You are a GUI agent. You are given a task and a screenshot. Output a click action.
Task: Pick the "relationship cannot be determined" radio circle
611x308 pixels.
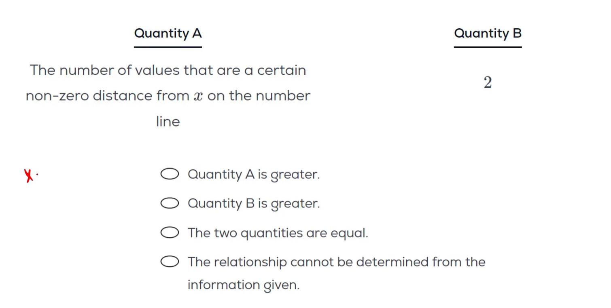(170, 262)
